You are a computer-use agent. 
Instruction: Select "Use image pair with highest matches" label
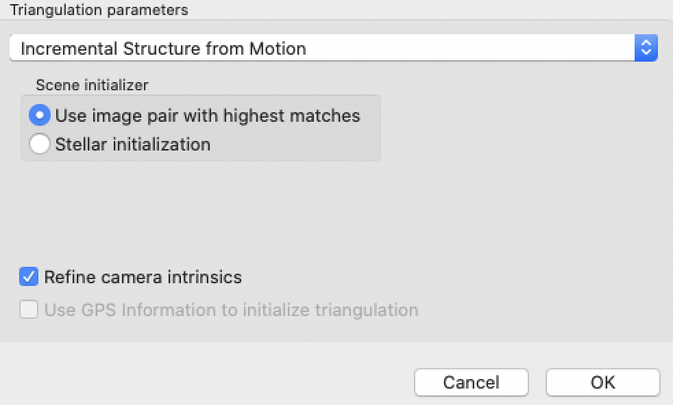click(208, 116)
